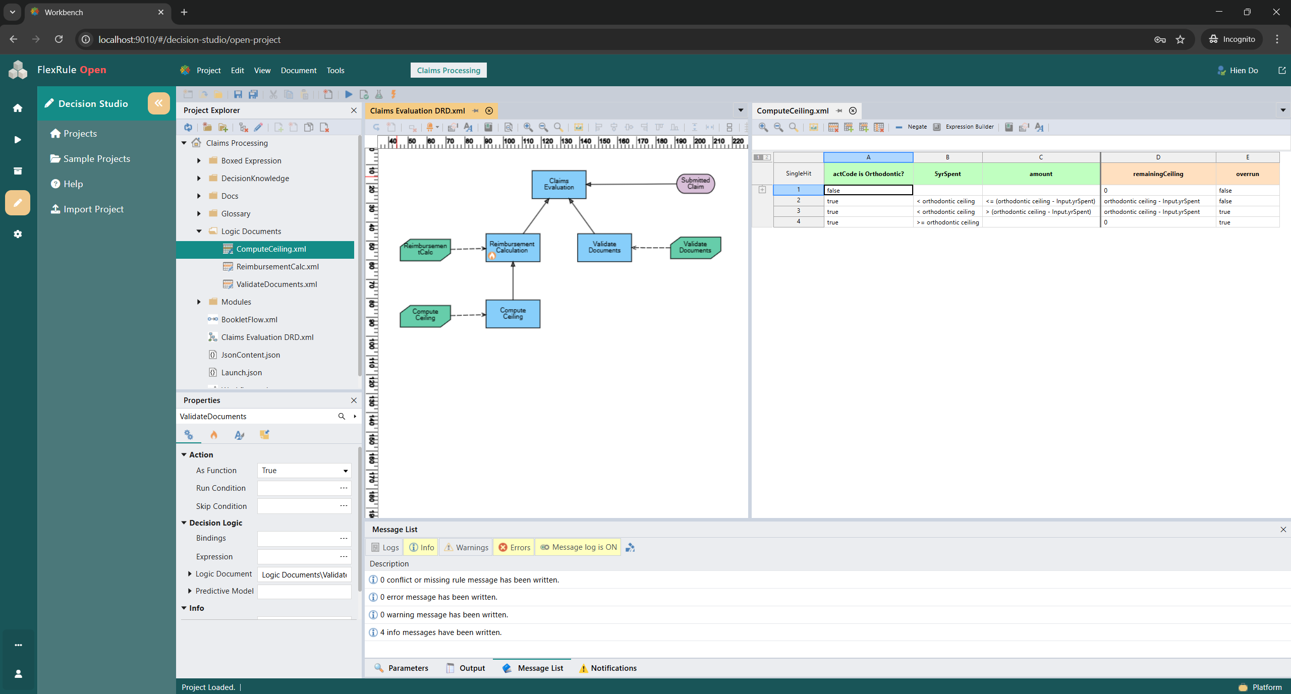This screenshot has width=1291, height=694.
Task: Click the gears settings tab in Properties panel
Action: (189, 435)
